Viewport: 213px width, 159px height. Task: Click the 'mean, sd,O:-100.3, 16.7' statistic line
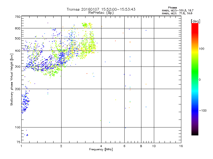coord(178,10)
